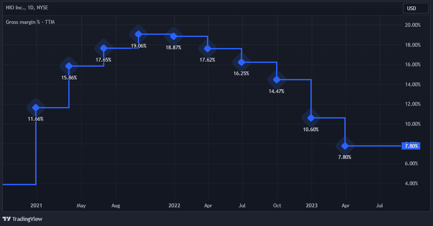Select the peak 19.06% diamond marker
The image size is (433, 226).
pyautogui.click(x=138, y=34)
